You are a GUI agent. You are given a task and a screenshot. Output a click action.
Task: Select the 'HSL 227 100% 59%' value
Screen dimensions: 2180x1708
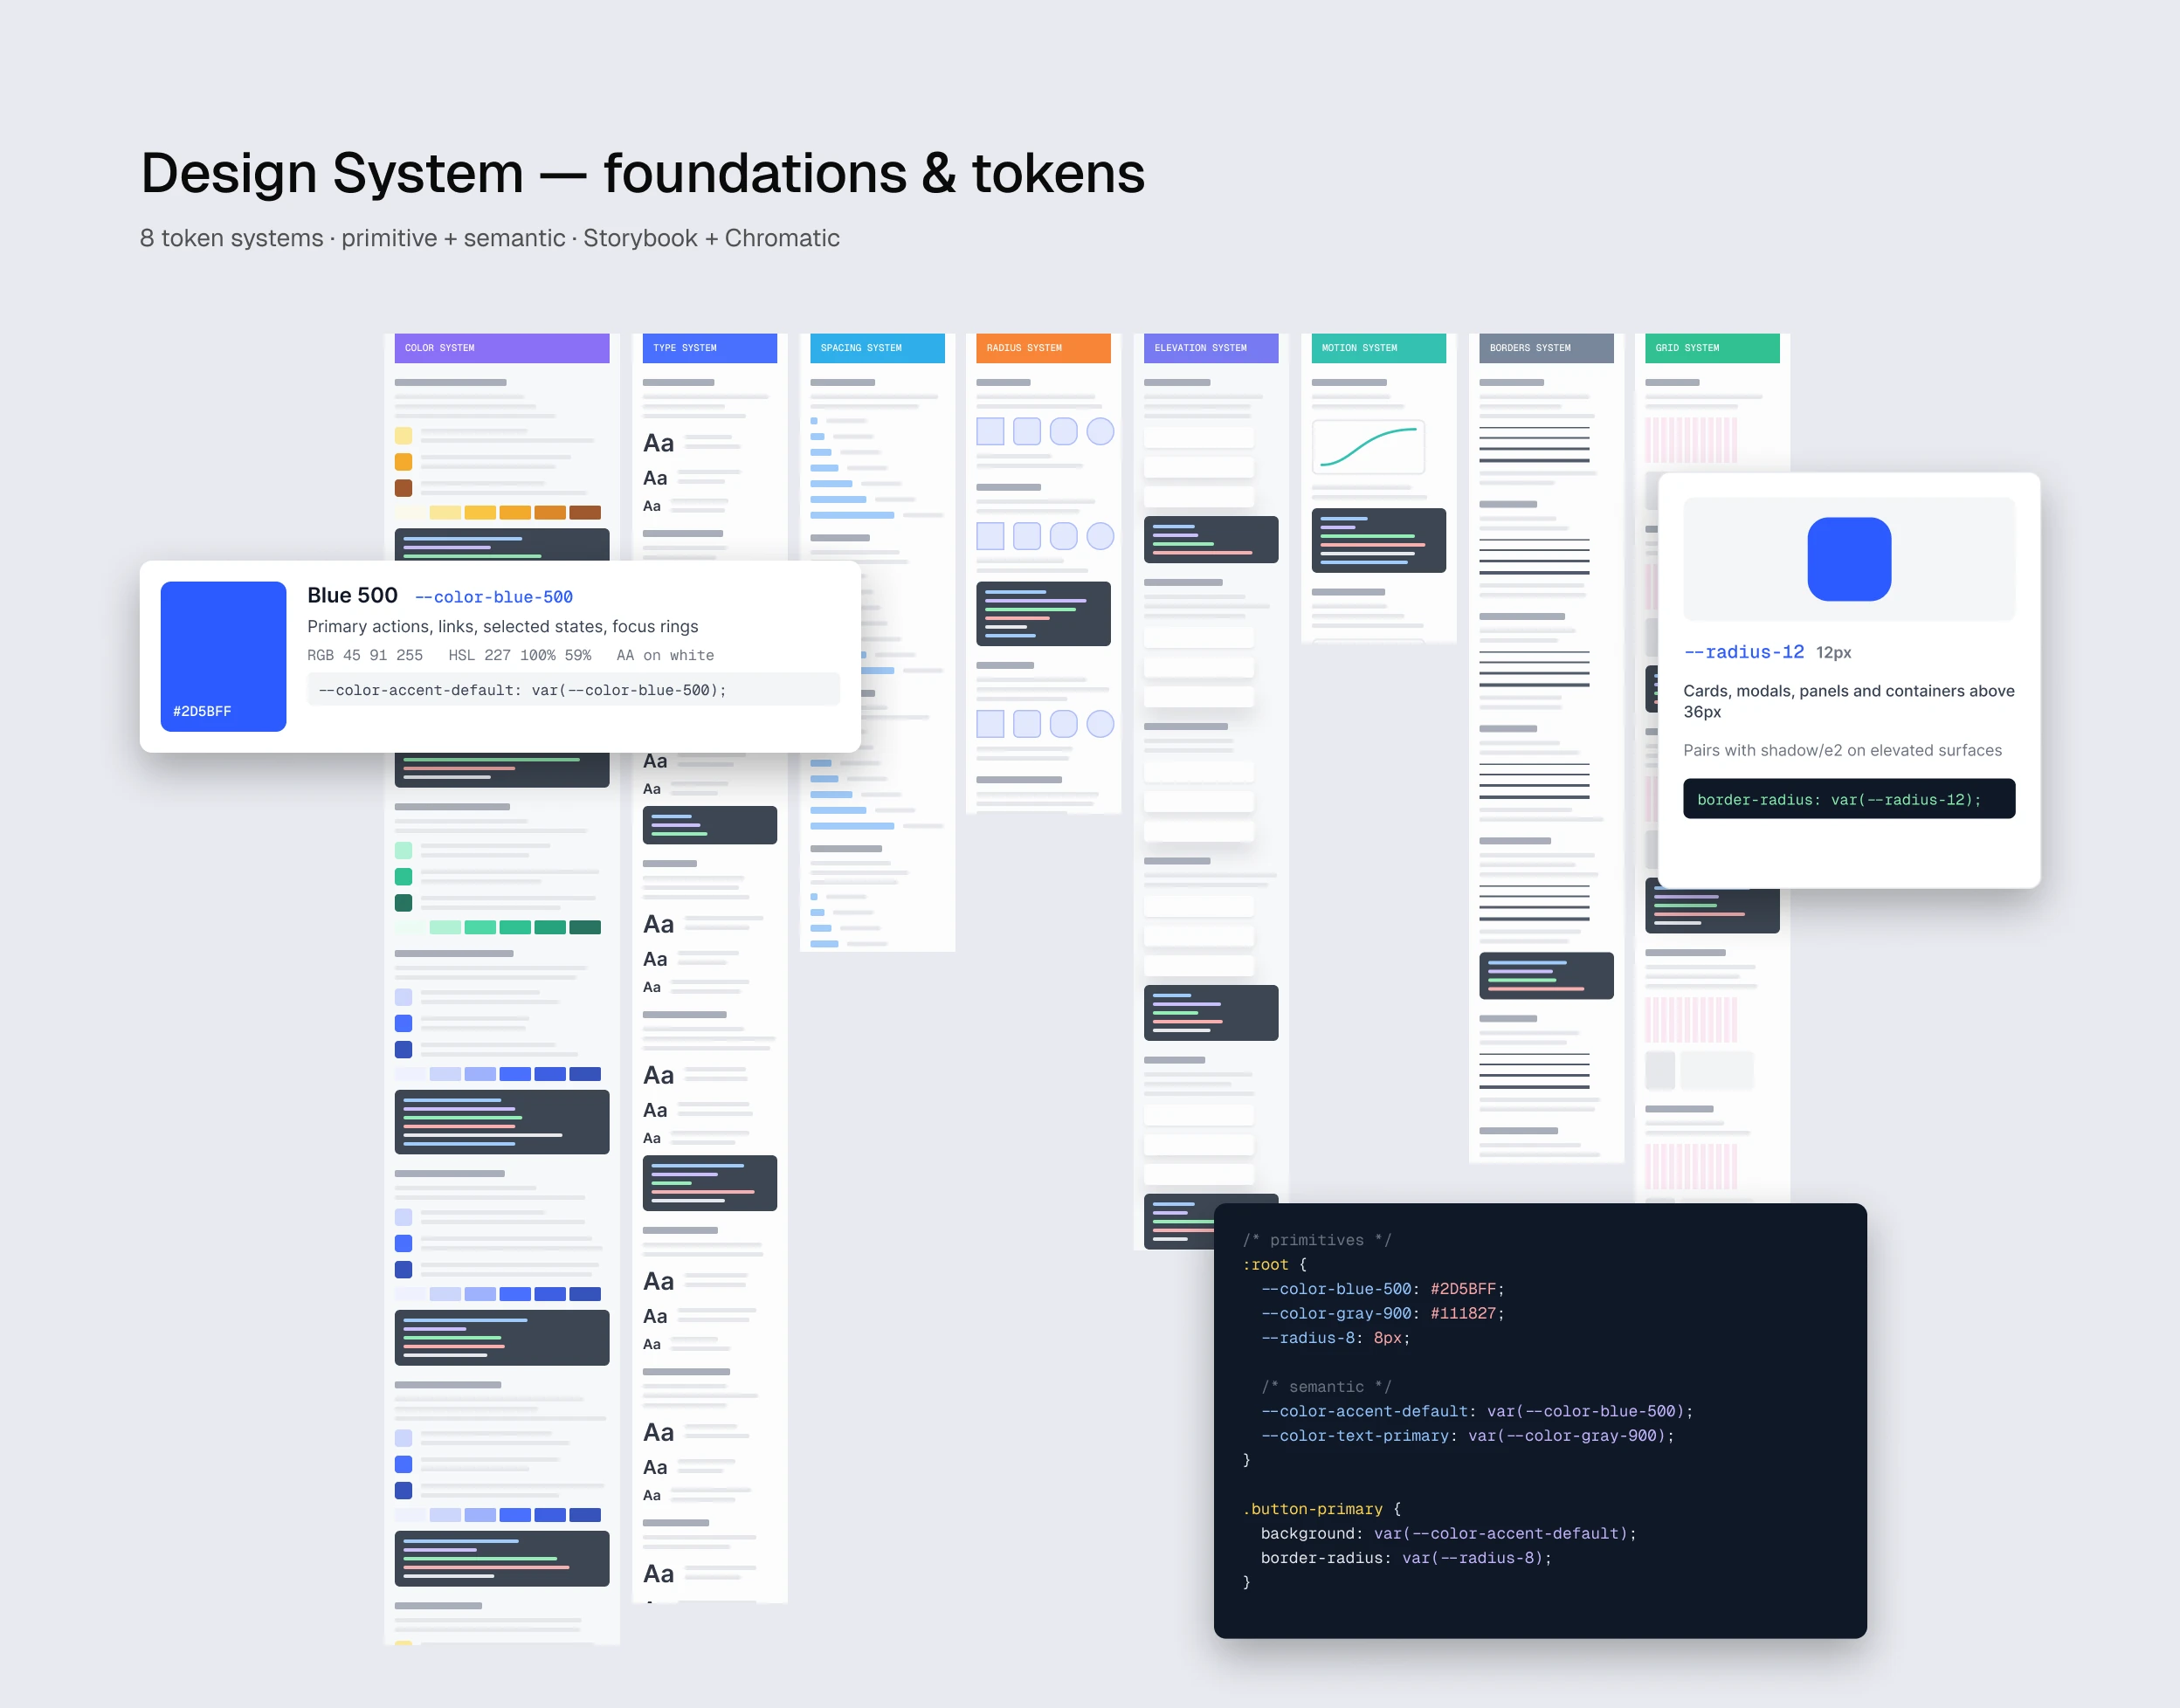point(520,655)
